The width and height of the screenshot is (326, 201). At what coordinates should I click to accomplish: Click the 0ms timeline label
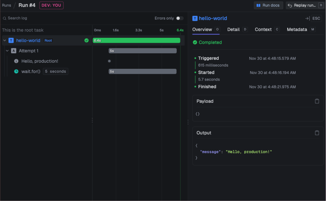97,30
